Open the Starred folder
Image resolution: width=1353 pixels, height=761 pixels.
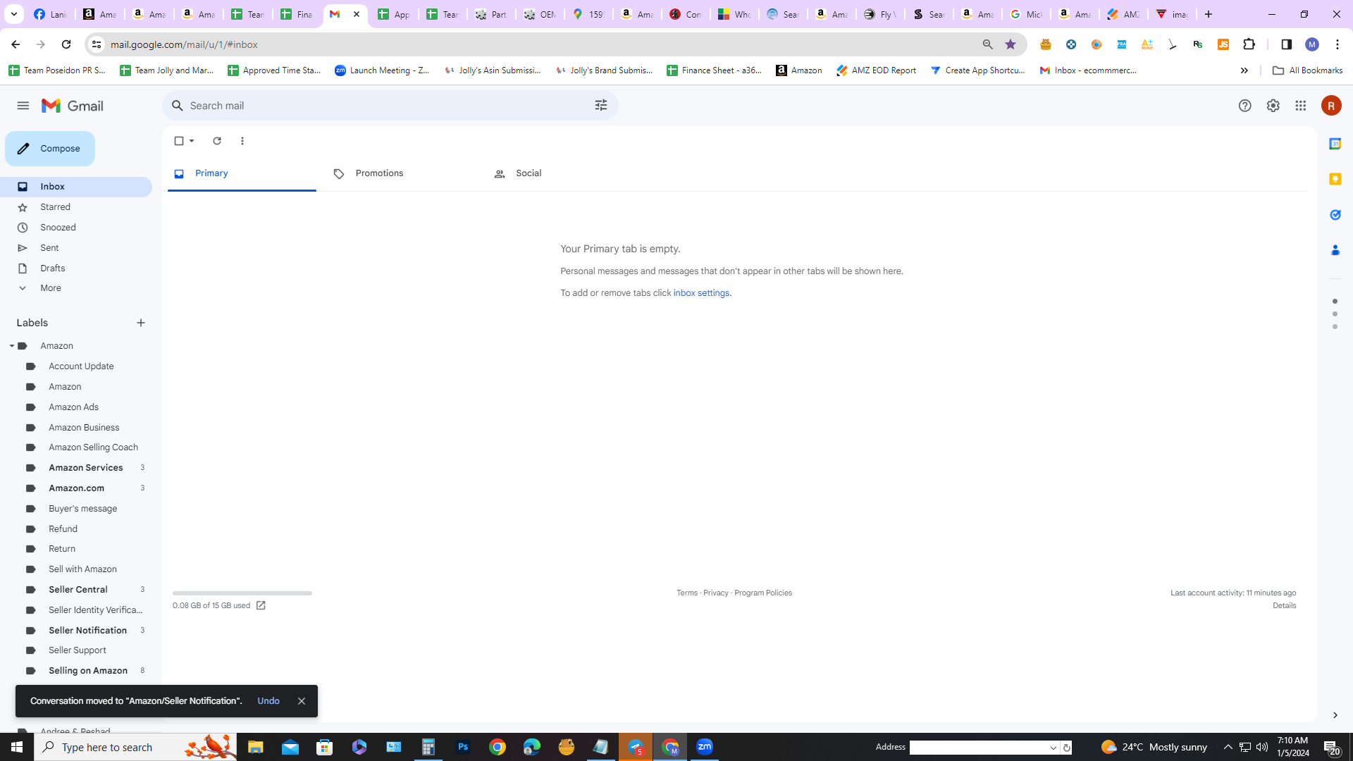click(76, 207)
